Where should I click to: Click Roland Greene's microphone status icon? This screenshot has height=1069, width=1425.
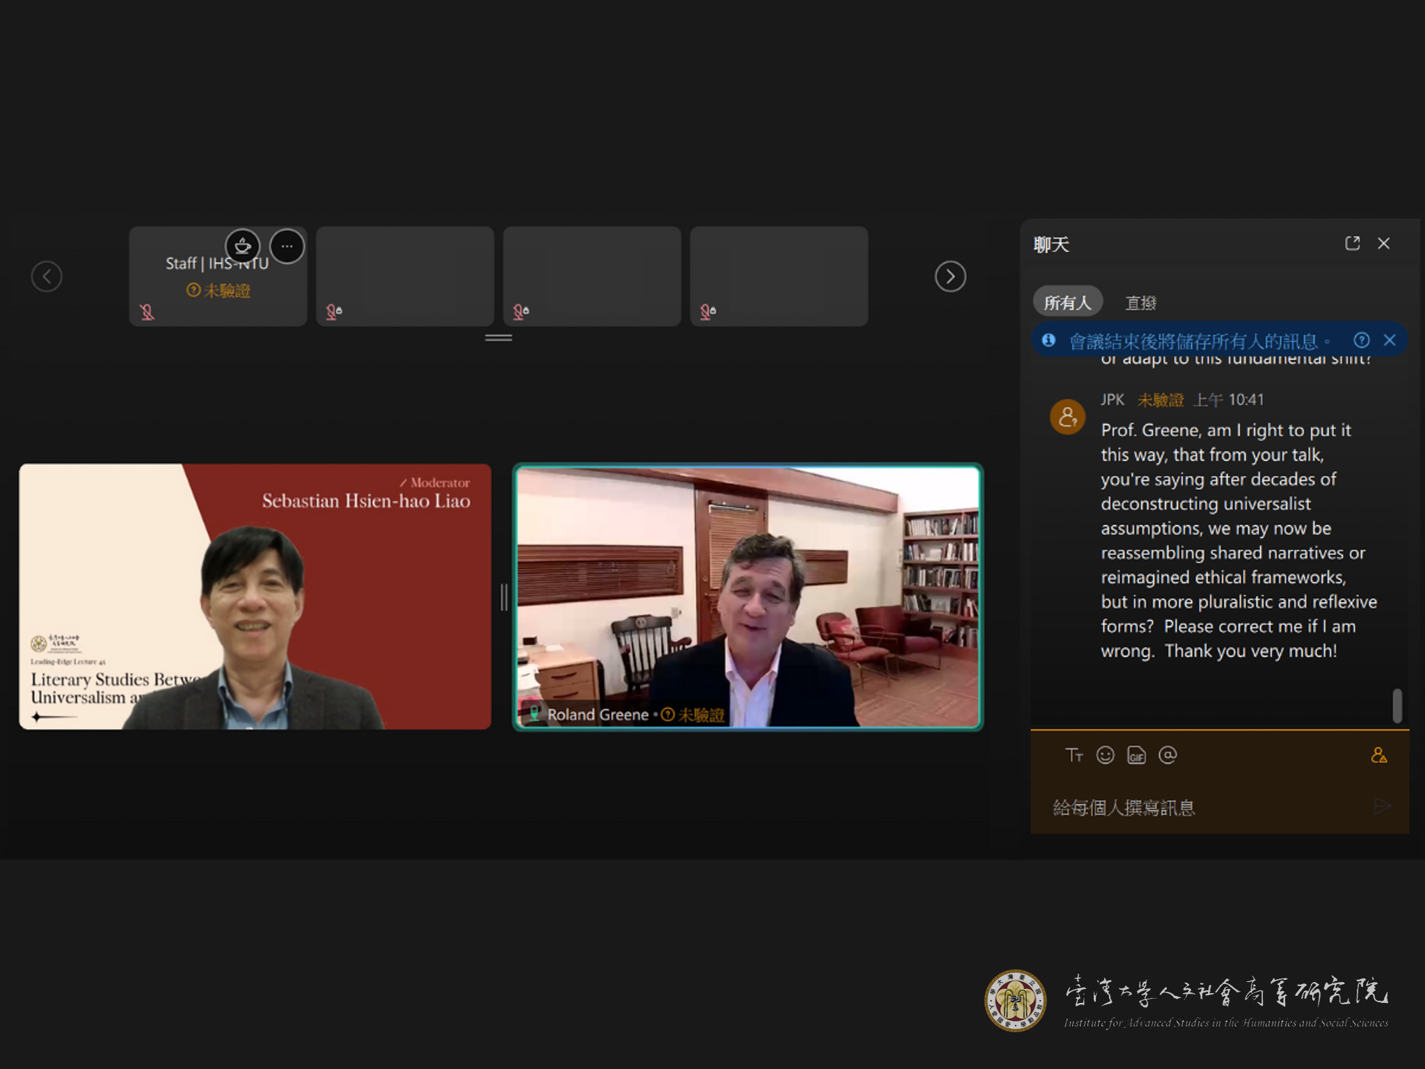pyautogui.click(x=534, y=714)
